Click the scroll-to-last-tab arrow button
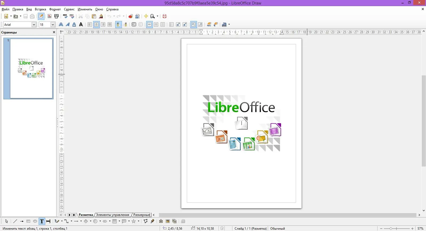 [x=74, y=215]
